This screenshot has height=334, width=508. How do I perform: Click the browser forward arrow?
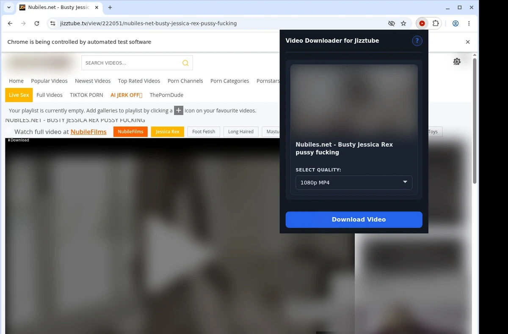click(23, 24)
